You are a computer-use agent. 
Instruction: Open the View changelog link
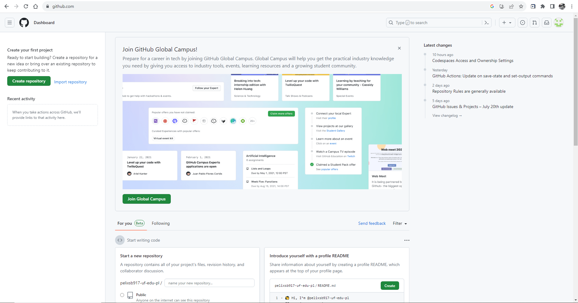click(447, 116)
